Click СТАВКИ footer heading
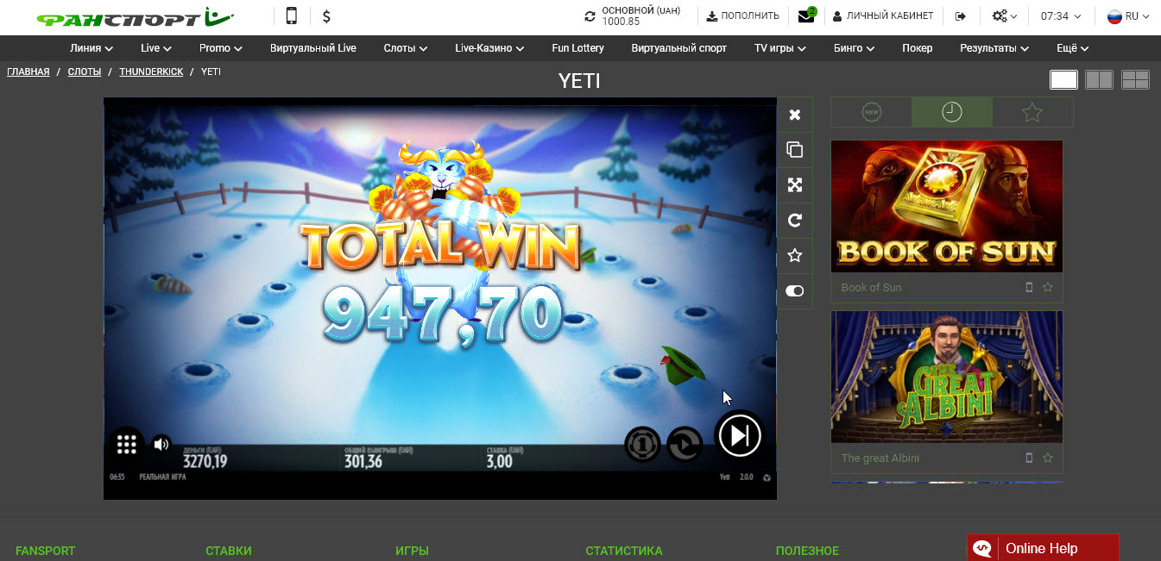 pyautogui.click(x=229, y=551)
